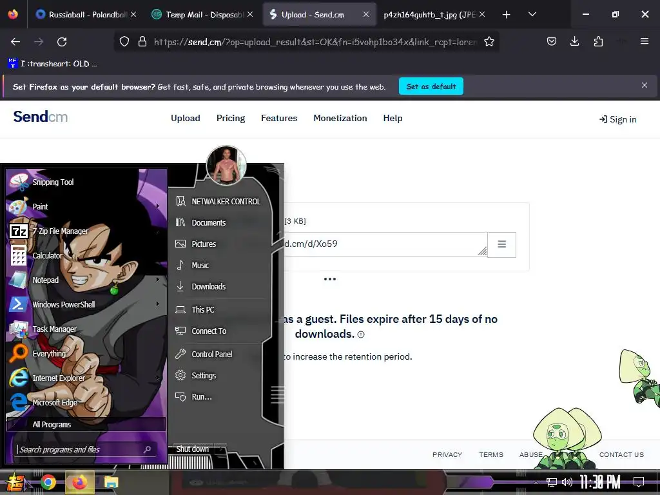This screenshot has height=495, width=660.
Task: Dismiss the default browser notification bar
Action: 645,86
